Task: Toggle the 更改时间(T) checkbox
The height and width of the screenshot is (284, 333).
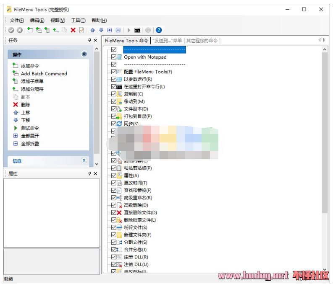Action: pos(114,183)
